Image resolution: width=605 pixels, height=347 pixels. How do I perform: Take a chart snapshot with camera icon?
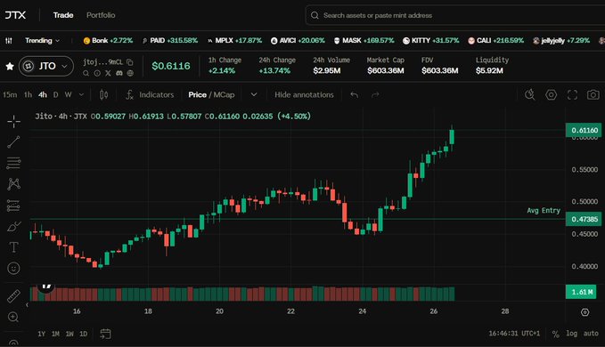pos(593,94)
